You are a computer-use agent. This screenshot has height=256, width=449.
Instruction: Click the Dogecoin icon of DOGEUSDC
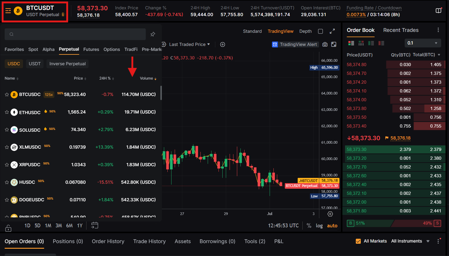click(x=14, y=200)
